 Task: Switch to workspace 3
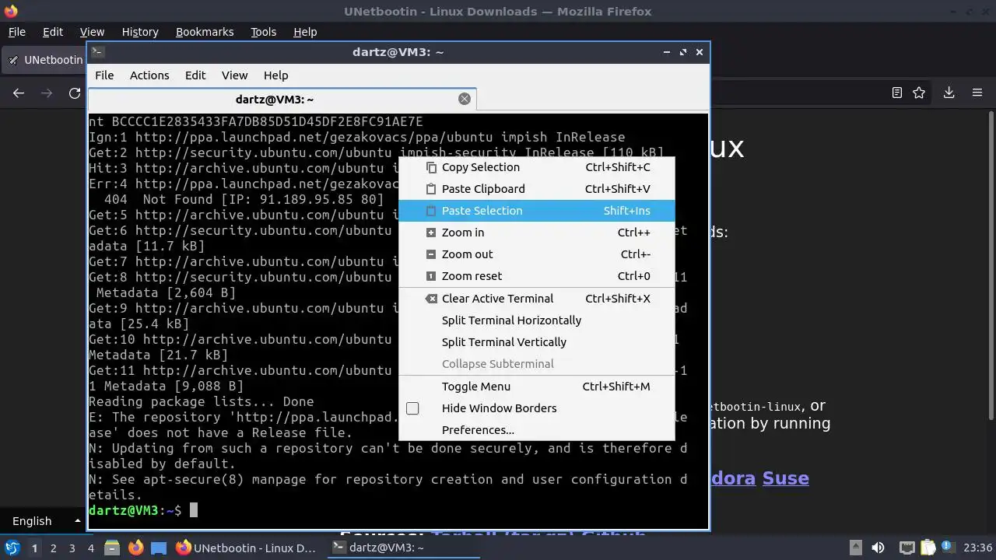(x=72, y=548)
